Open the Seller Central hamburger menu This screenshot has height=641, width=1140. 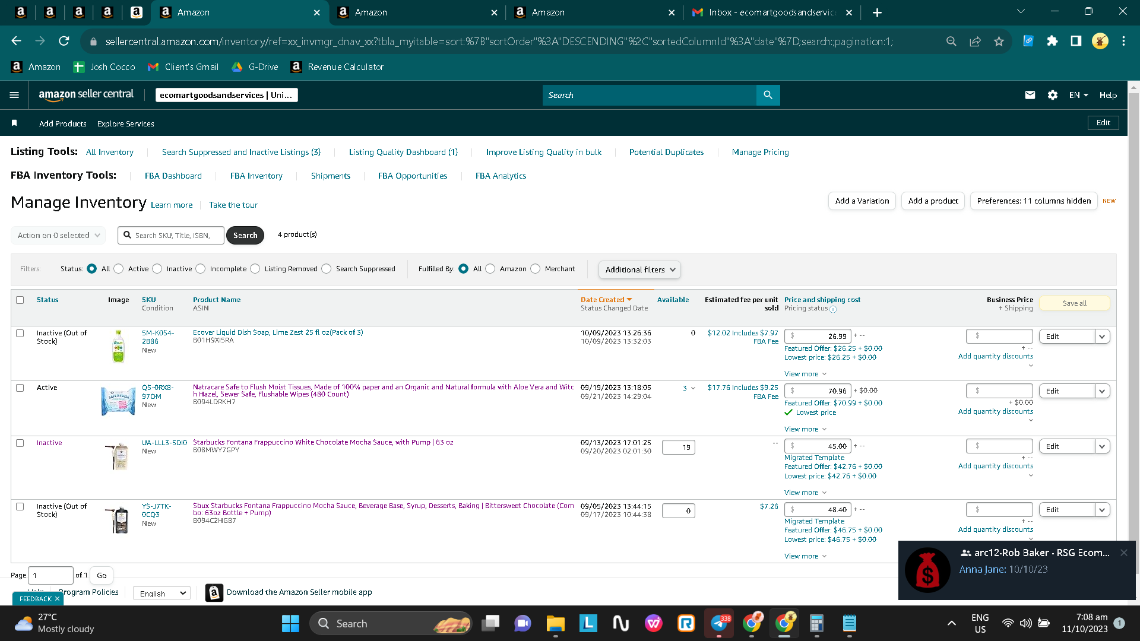pos(14,95)
